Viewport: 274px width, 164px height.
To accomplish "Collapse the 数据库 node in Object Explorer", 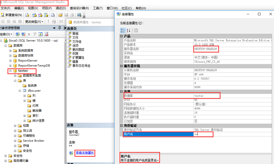I will coord(5,46).
